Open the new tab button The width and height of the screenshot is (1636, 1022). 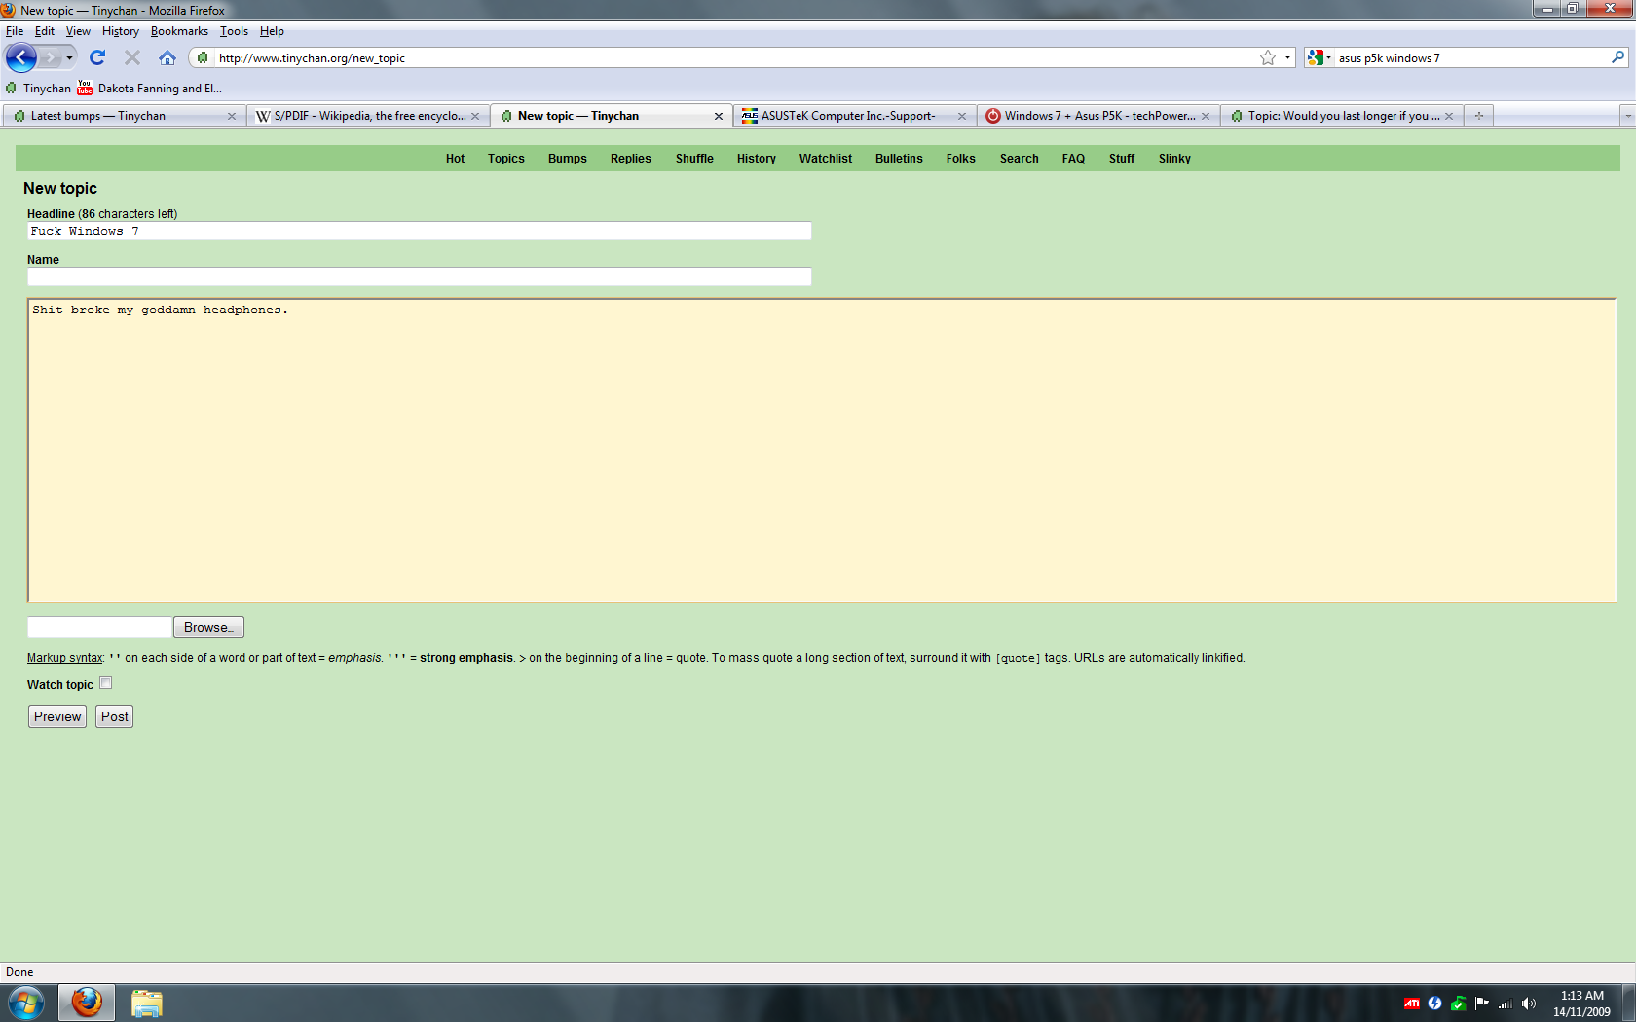click(x=1478, y=116)
